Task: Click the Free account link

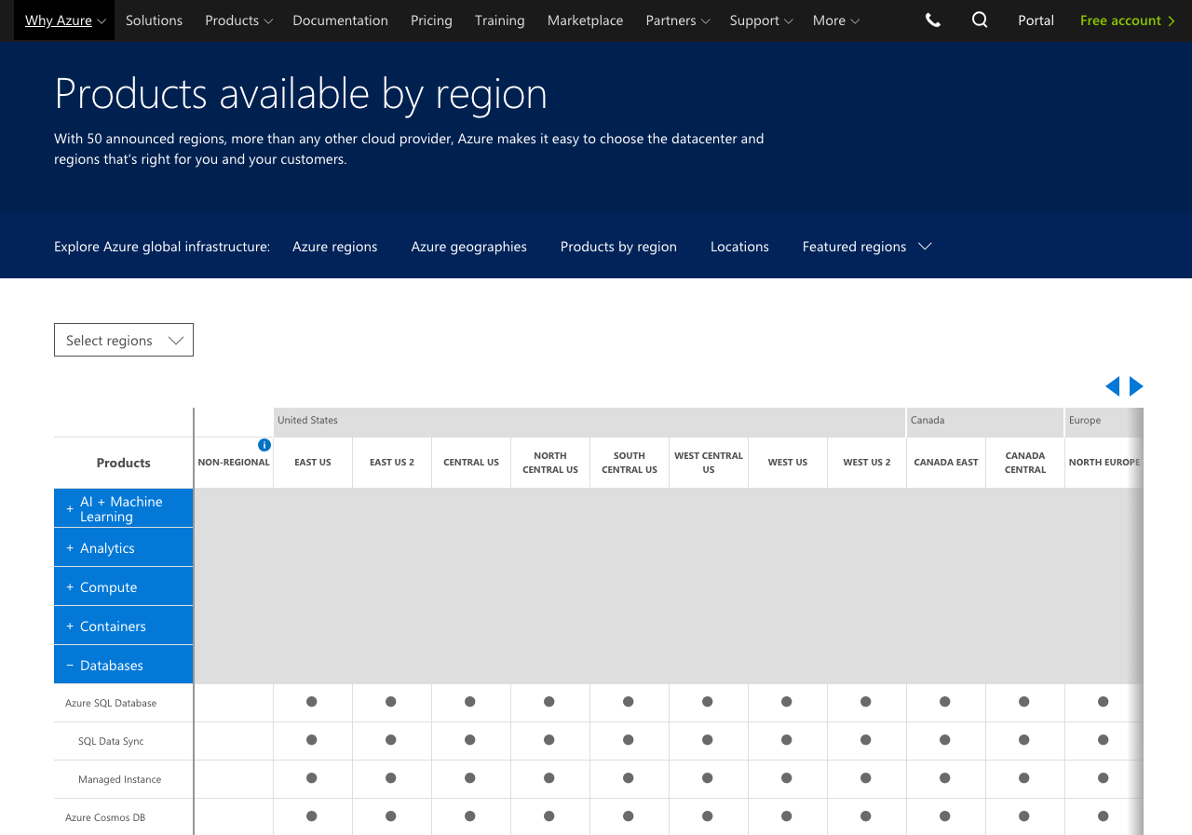Action: [1128, 20]
